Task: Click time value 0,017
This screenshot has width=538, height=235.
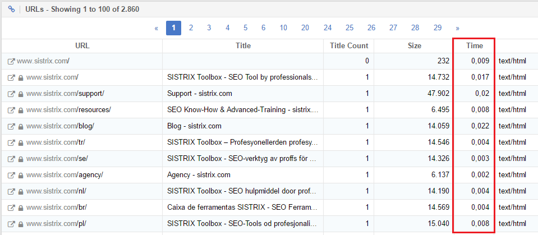Action: 480,77
